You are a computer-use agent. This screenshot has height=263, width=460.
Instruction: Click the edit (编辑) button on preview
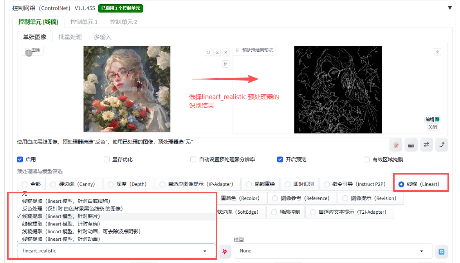click(433, 119)
